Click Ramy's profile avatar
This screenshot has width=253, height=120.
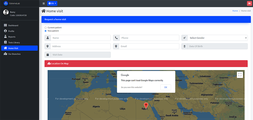[x=6, y=12]
